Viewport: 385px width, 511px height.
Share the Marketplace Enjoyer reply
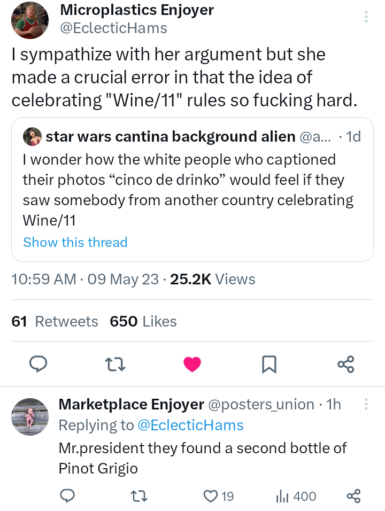pyautogui.click(x=353, y=497)
